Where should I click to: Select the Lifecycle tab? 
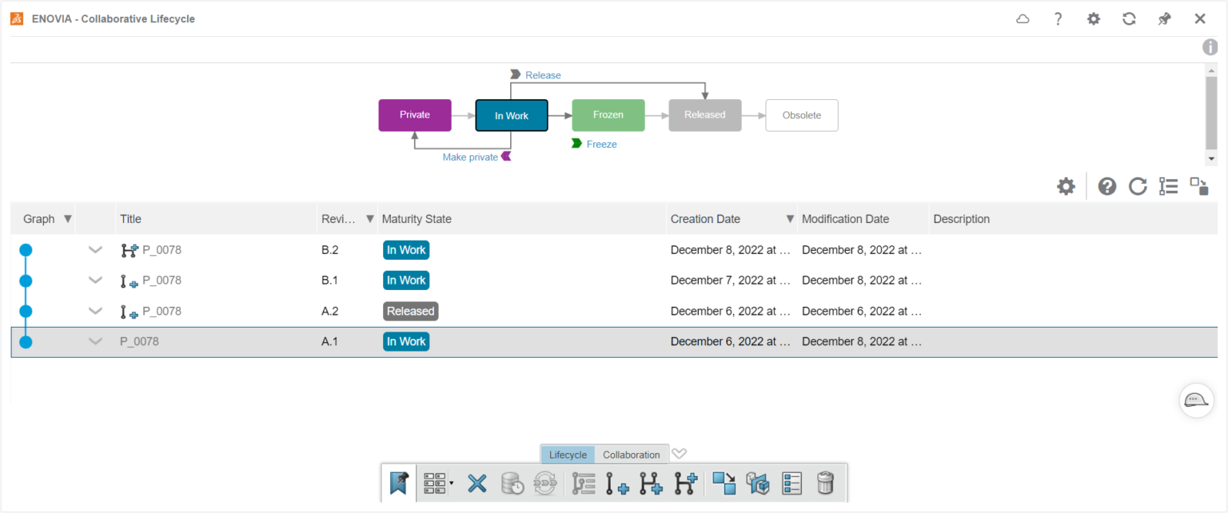(x=568, y=455)
